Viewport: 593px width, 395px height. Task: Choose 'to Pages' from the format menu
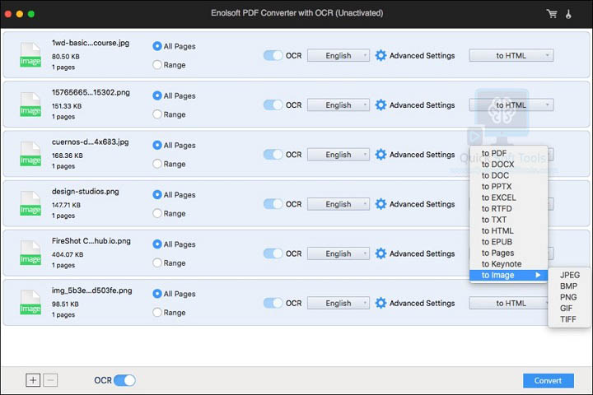point(509,253)
